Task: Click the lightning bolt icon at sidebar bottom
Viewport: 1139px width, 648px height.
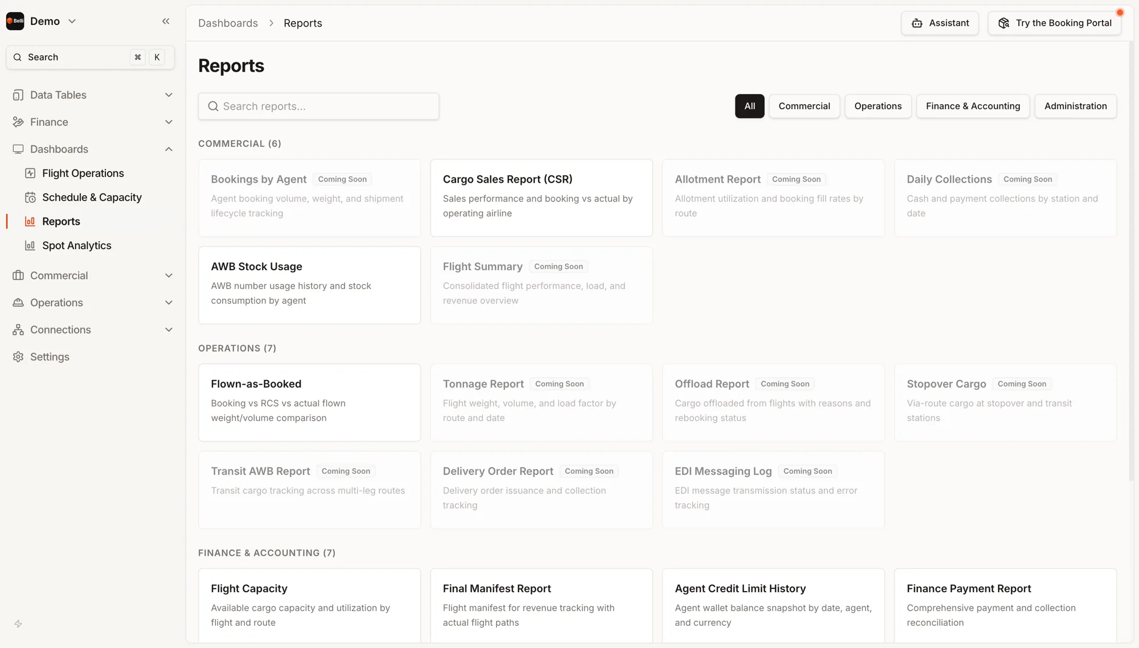Action: [x=18, y=624]
